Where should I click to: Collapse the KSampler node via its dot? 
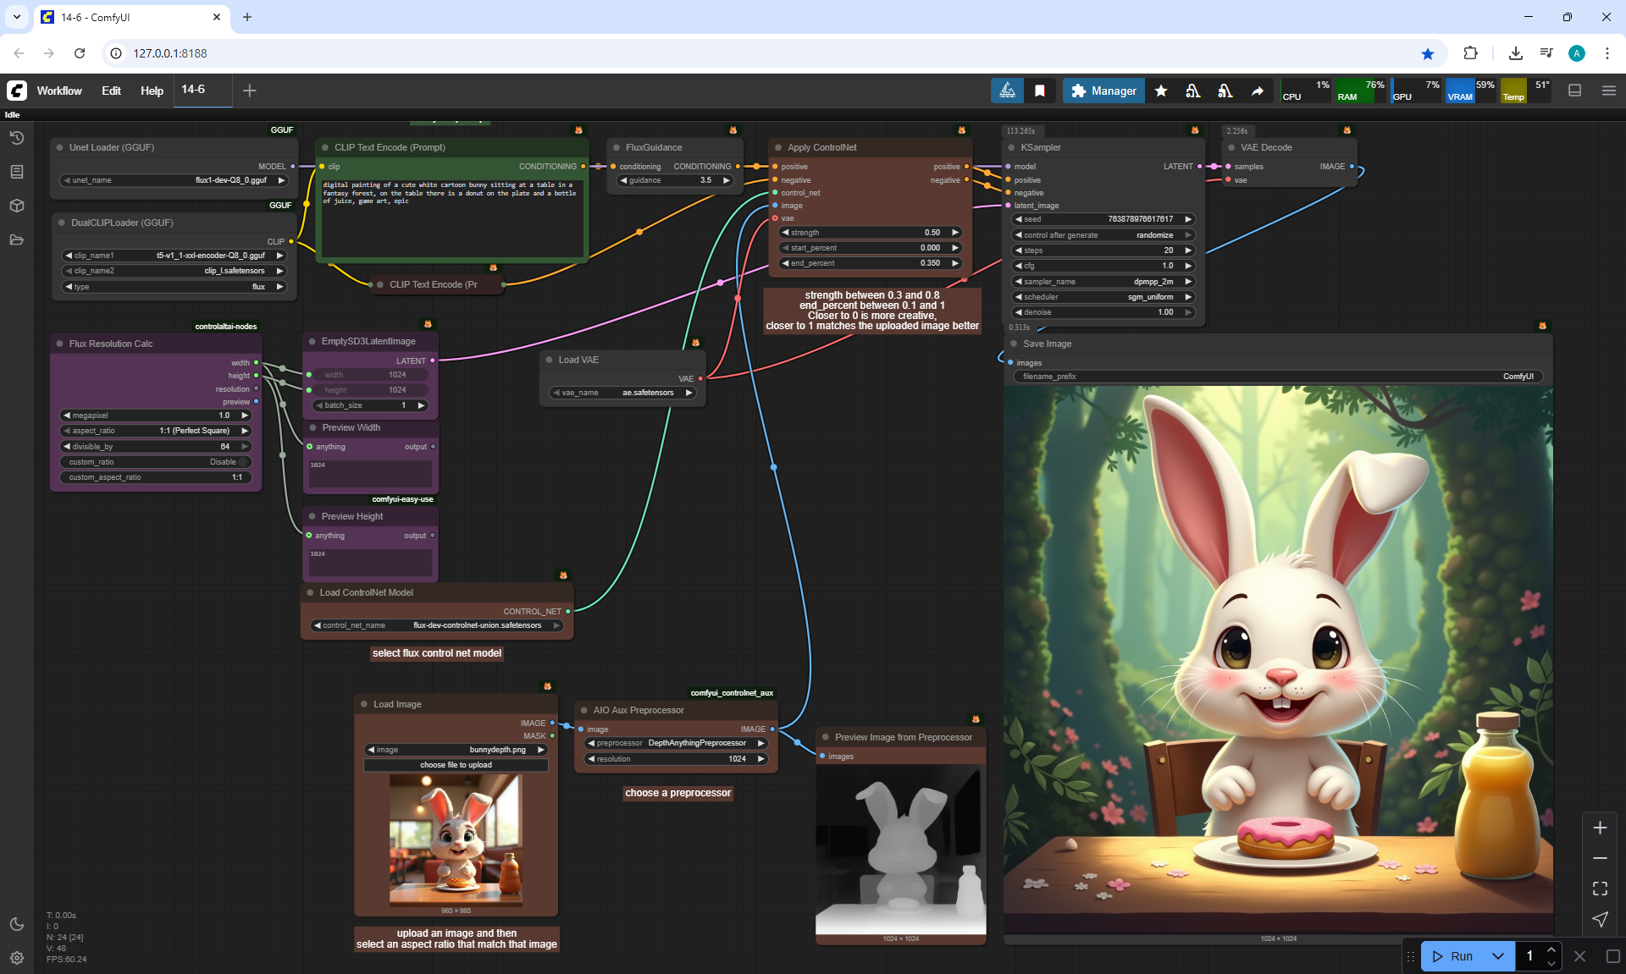pyautogui.click(x=1011, y=147)
